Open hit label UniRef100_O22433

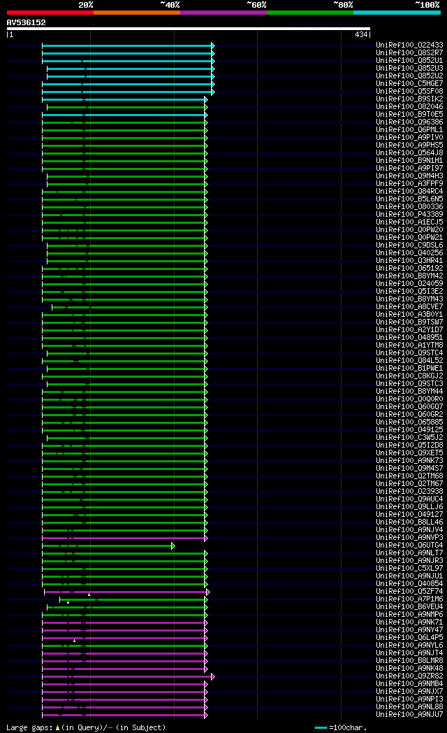(x=409, y=45)
